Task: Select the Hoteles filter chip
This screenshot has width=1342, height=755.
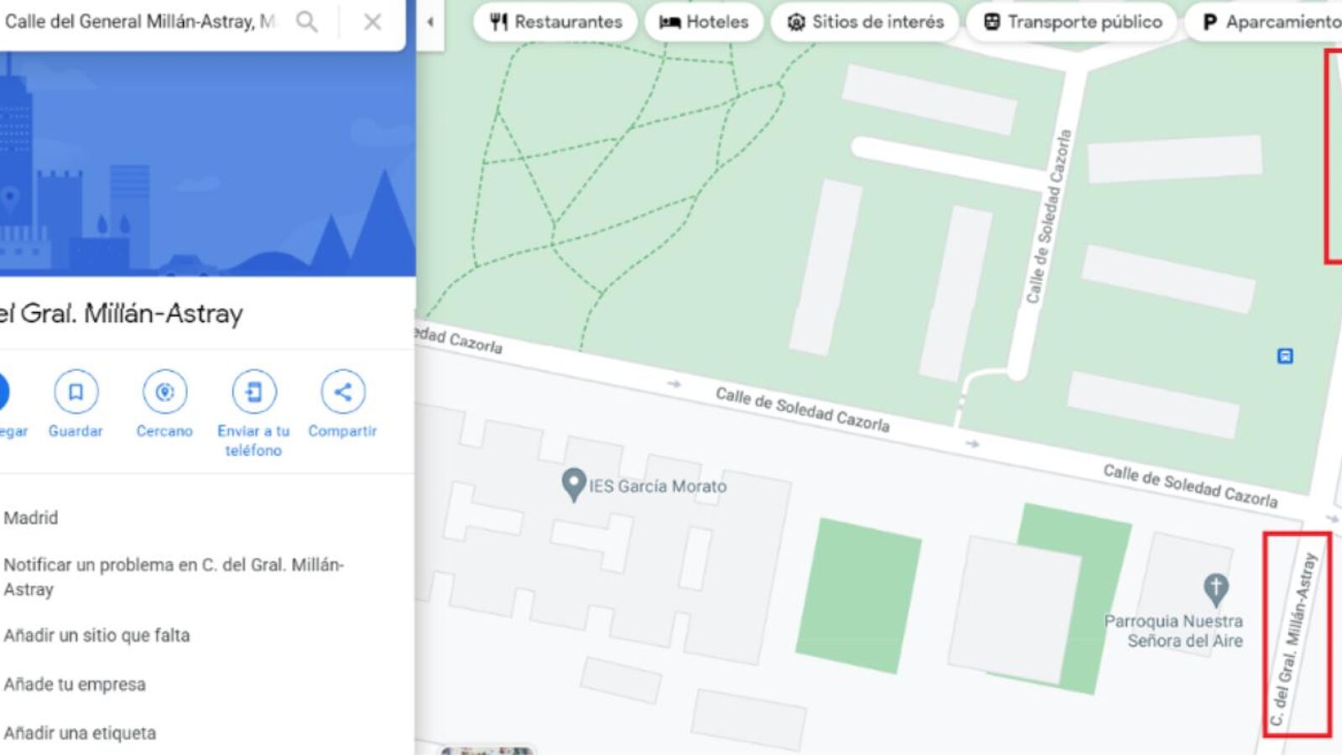Action: [x=704, y=22]
